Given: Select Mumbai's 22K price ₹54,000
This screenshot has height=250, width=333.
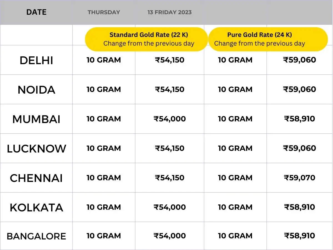Looking at the screenshot, I should [170, 119].
